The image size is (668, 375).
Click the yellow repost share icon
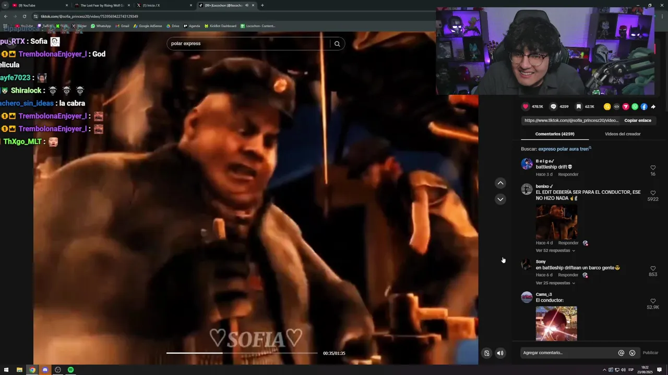tap(607, 107)
